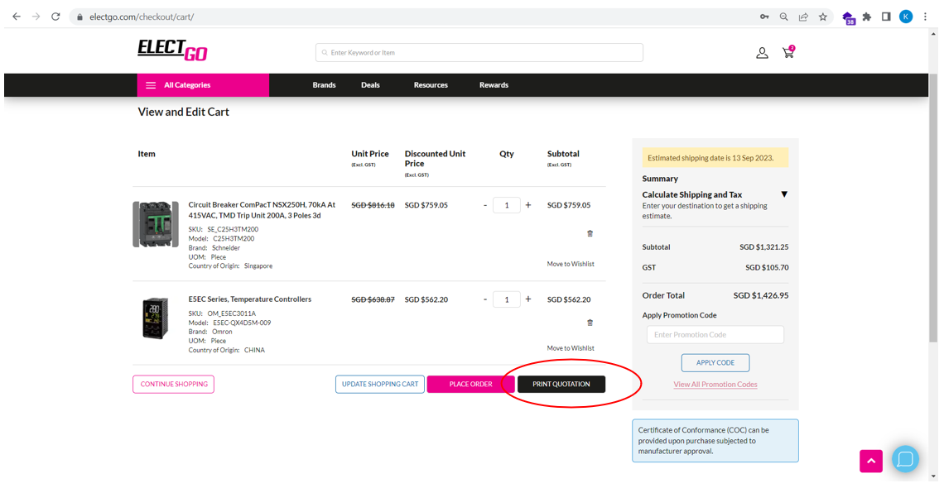Open saved passwords key icon
944x488 pixels.
tap(764, 17)
